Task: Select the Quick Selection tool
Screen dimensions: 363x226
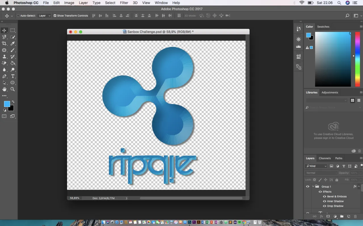Action: tap(13, 37)
